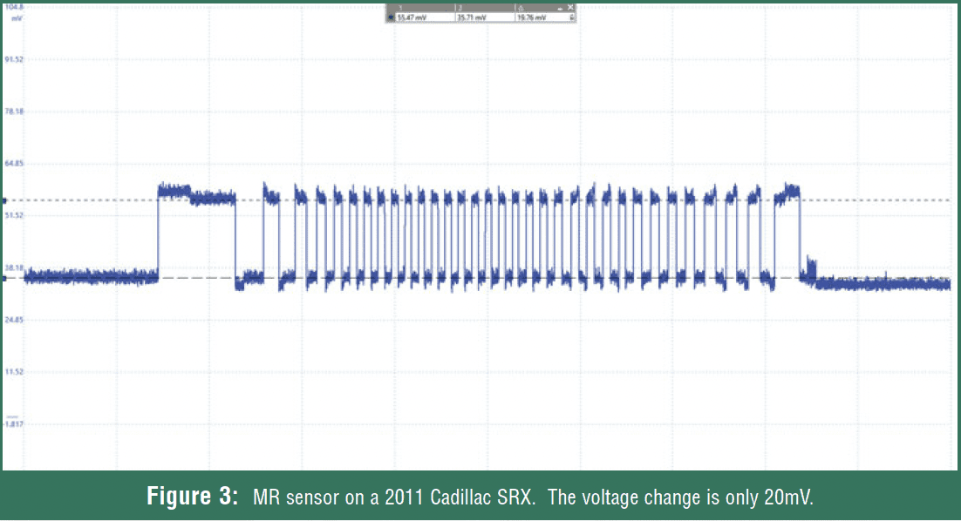The height and width of the screenshot is (521, 961).
Task: Click the -1.817 bottom axis label
Action: point(13,423)
